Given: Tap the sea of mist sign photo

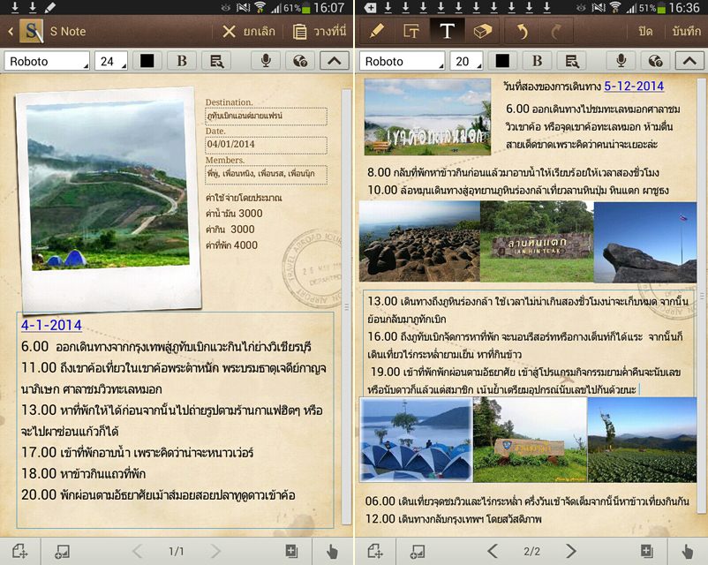Looking at the screenshot, I should pos(427,117).
